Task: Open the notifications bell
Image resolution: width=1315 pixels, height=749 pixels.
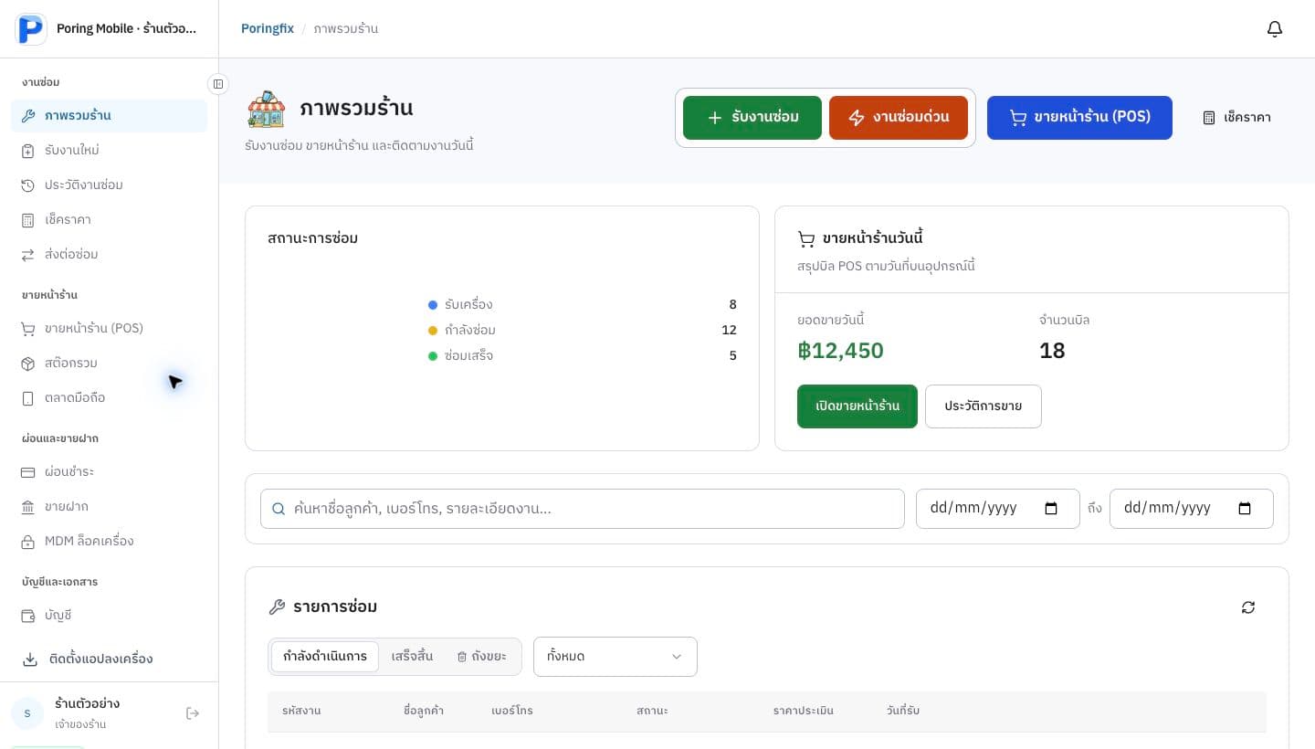Action: click(x=1275, y=29)
